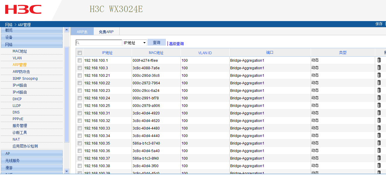Click the search magnifier in query box
Image resolution: width=386 pixels, height=175 pixels.
click(78, 43)
